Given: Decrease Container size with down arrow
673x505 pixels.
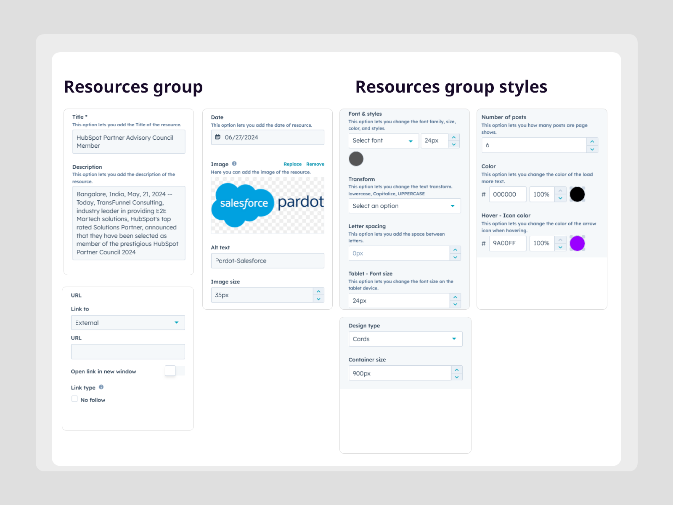Looking at the screenshot, I should point(457,377).
